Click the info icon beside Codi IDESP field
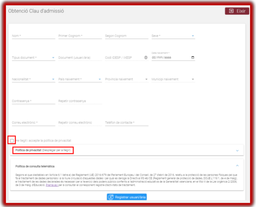This screenshot has height=207, width=256. coord(146,57)
